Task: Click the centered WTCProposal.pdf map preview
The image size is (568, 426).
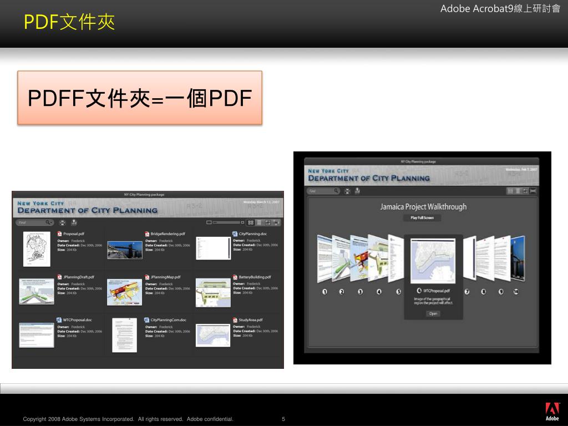Action: (433, 261)
